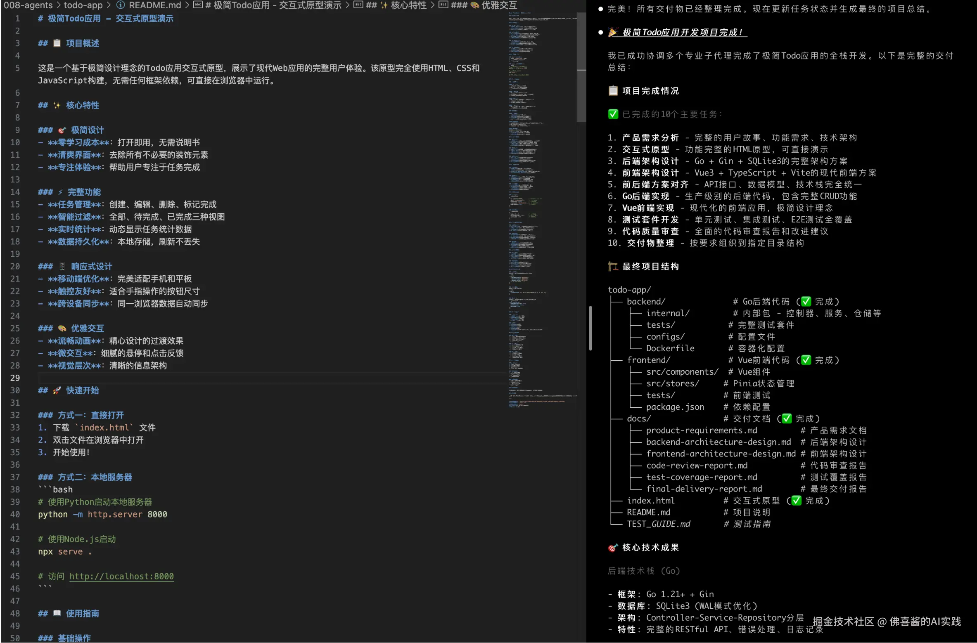Viewport: 977px width, 643px height.
Task: Click symbol icon before 优雅交互 breadcrumb
Action: point(443,5)
